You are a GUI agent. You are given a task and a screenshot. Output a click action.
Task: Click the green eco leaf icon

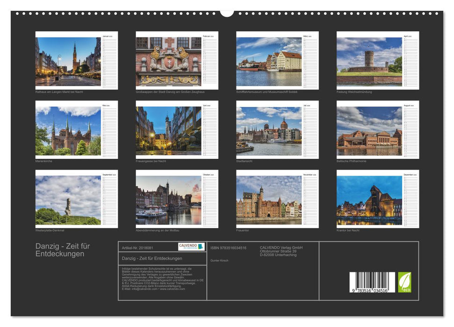(404, 282)
